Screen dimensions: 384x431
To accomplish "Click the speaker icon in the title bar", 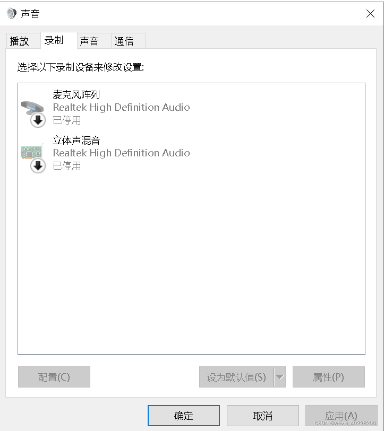I will coord(12,13).
